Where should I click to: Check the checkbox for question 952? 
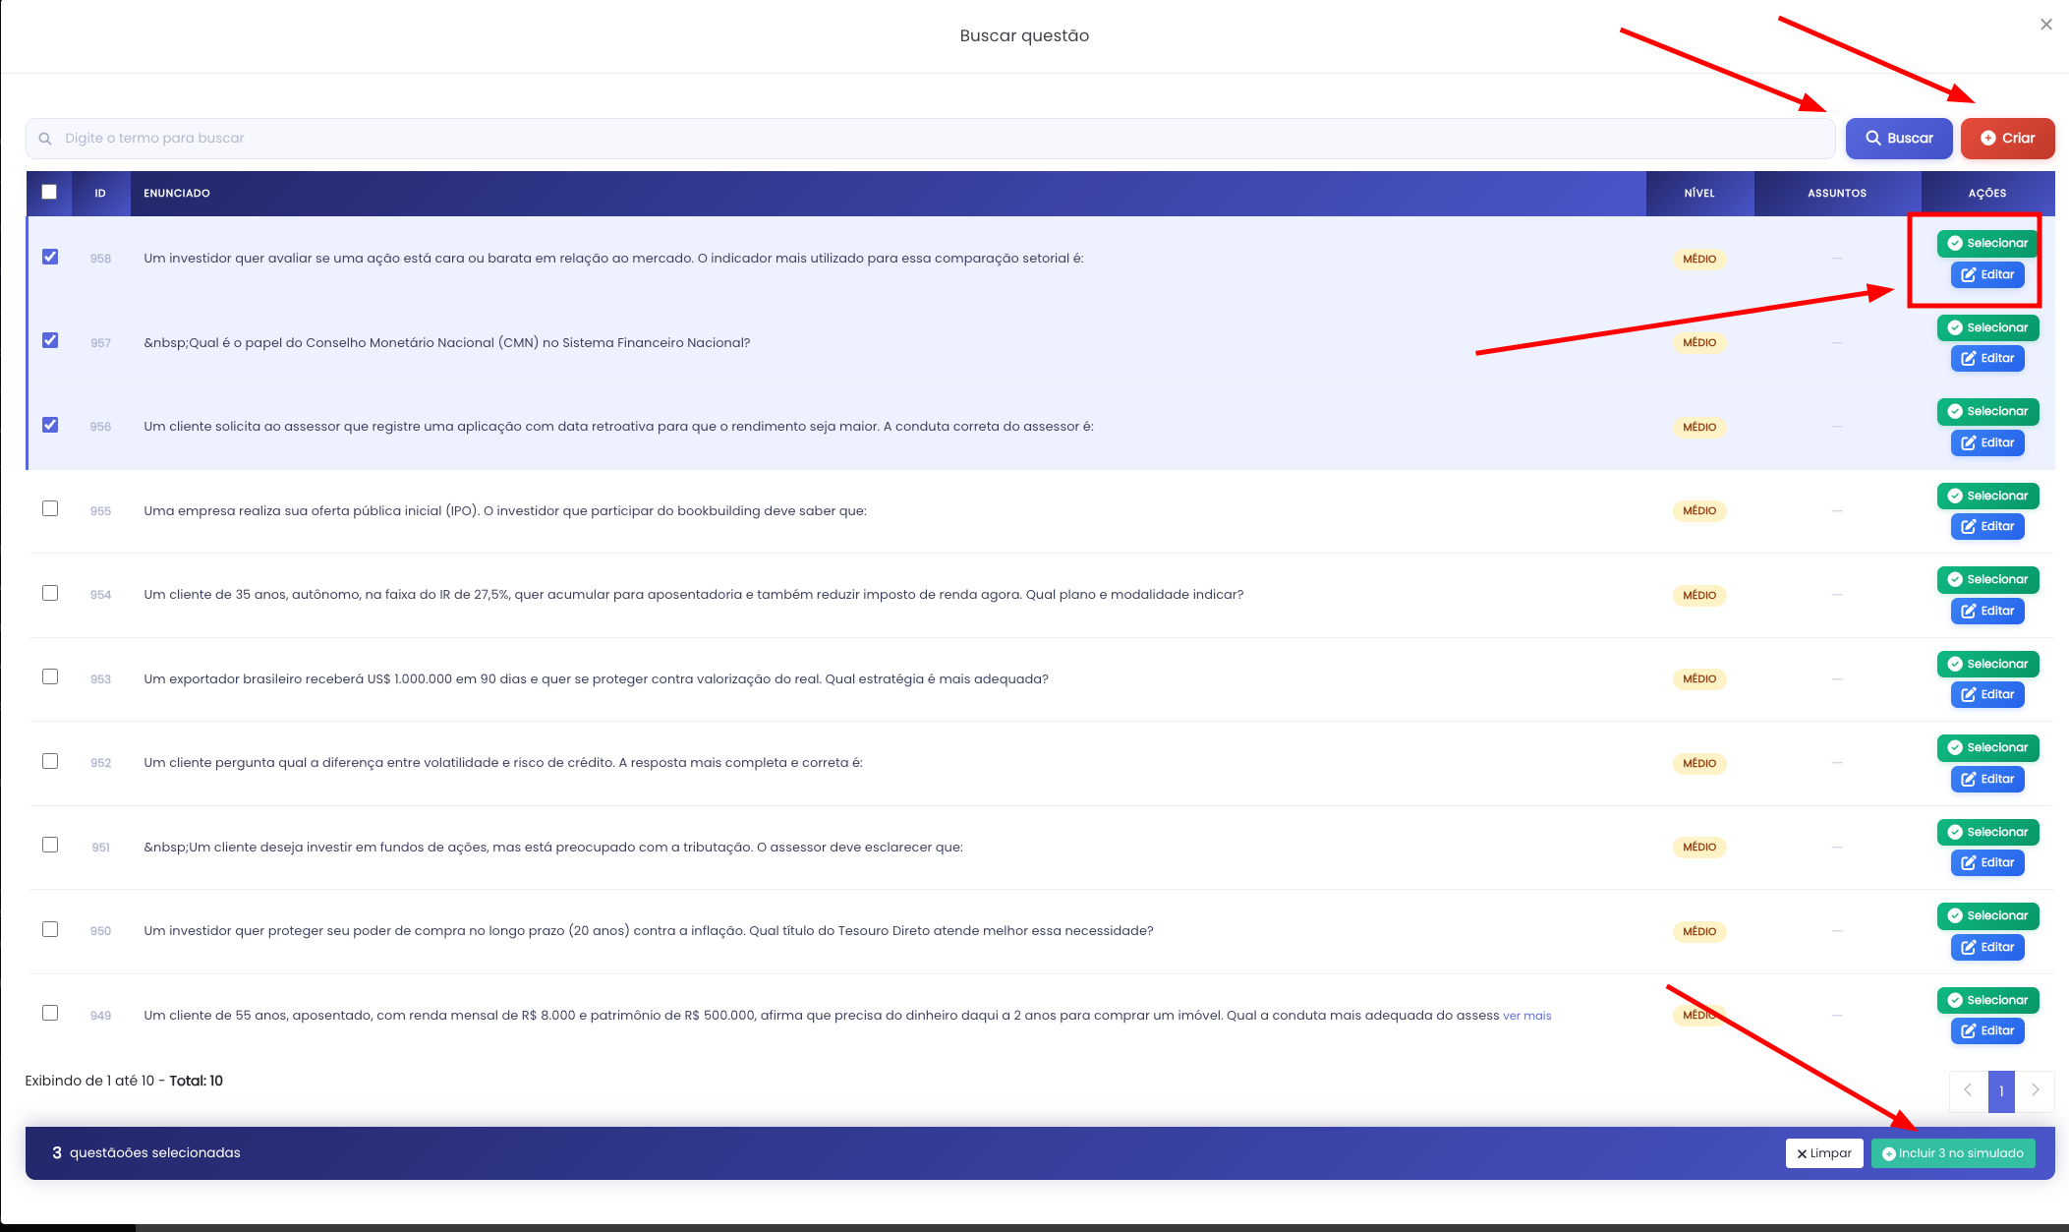pos(50,761)
